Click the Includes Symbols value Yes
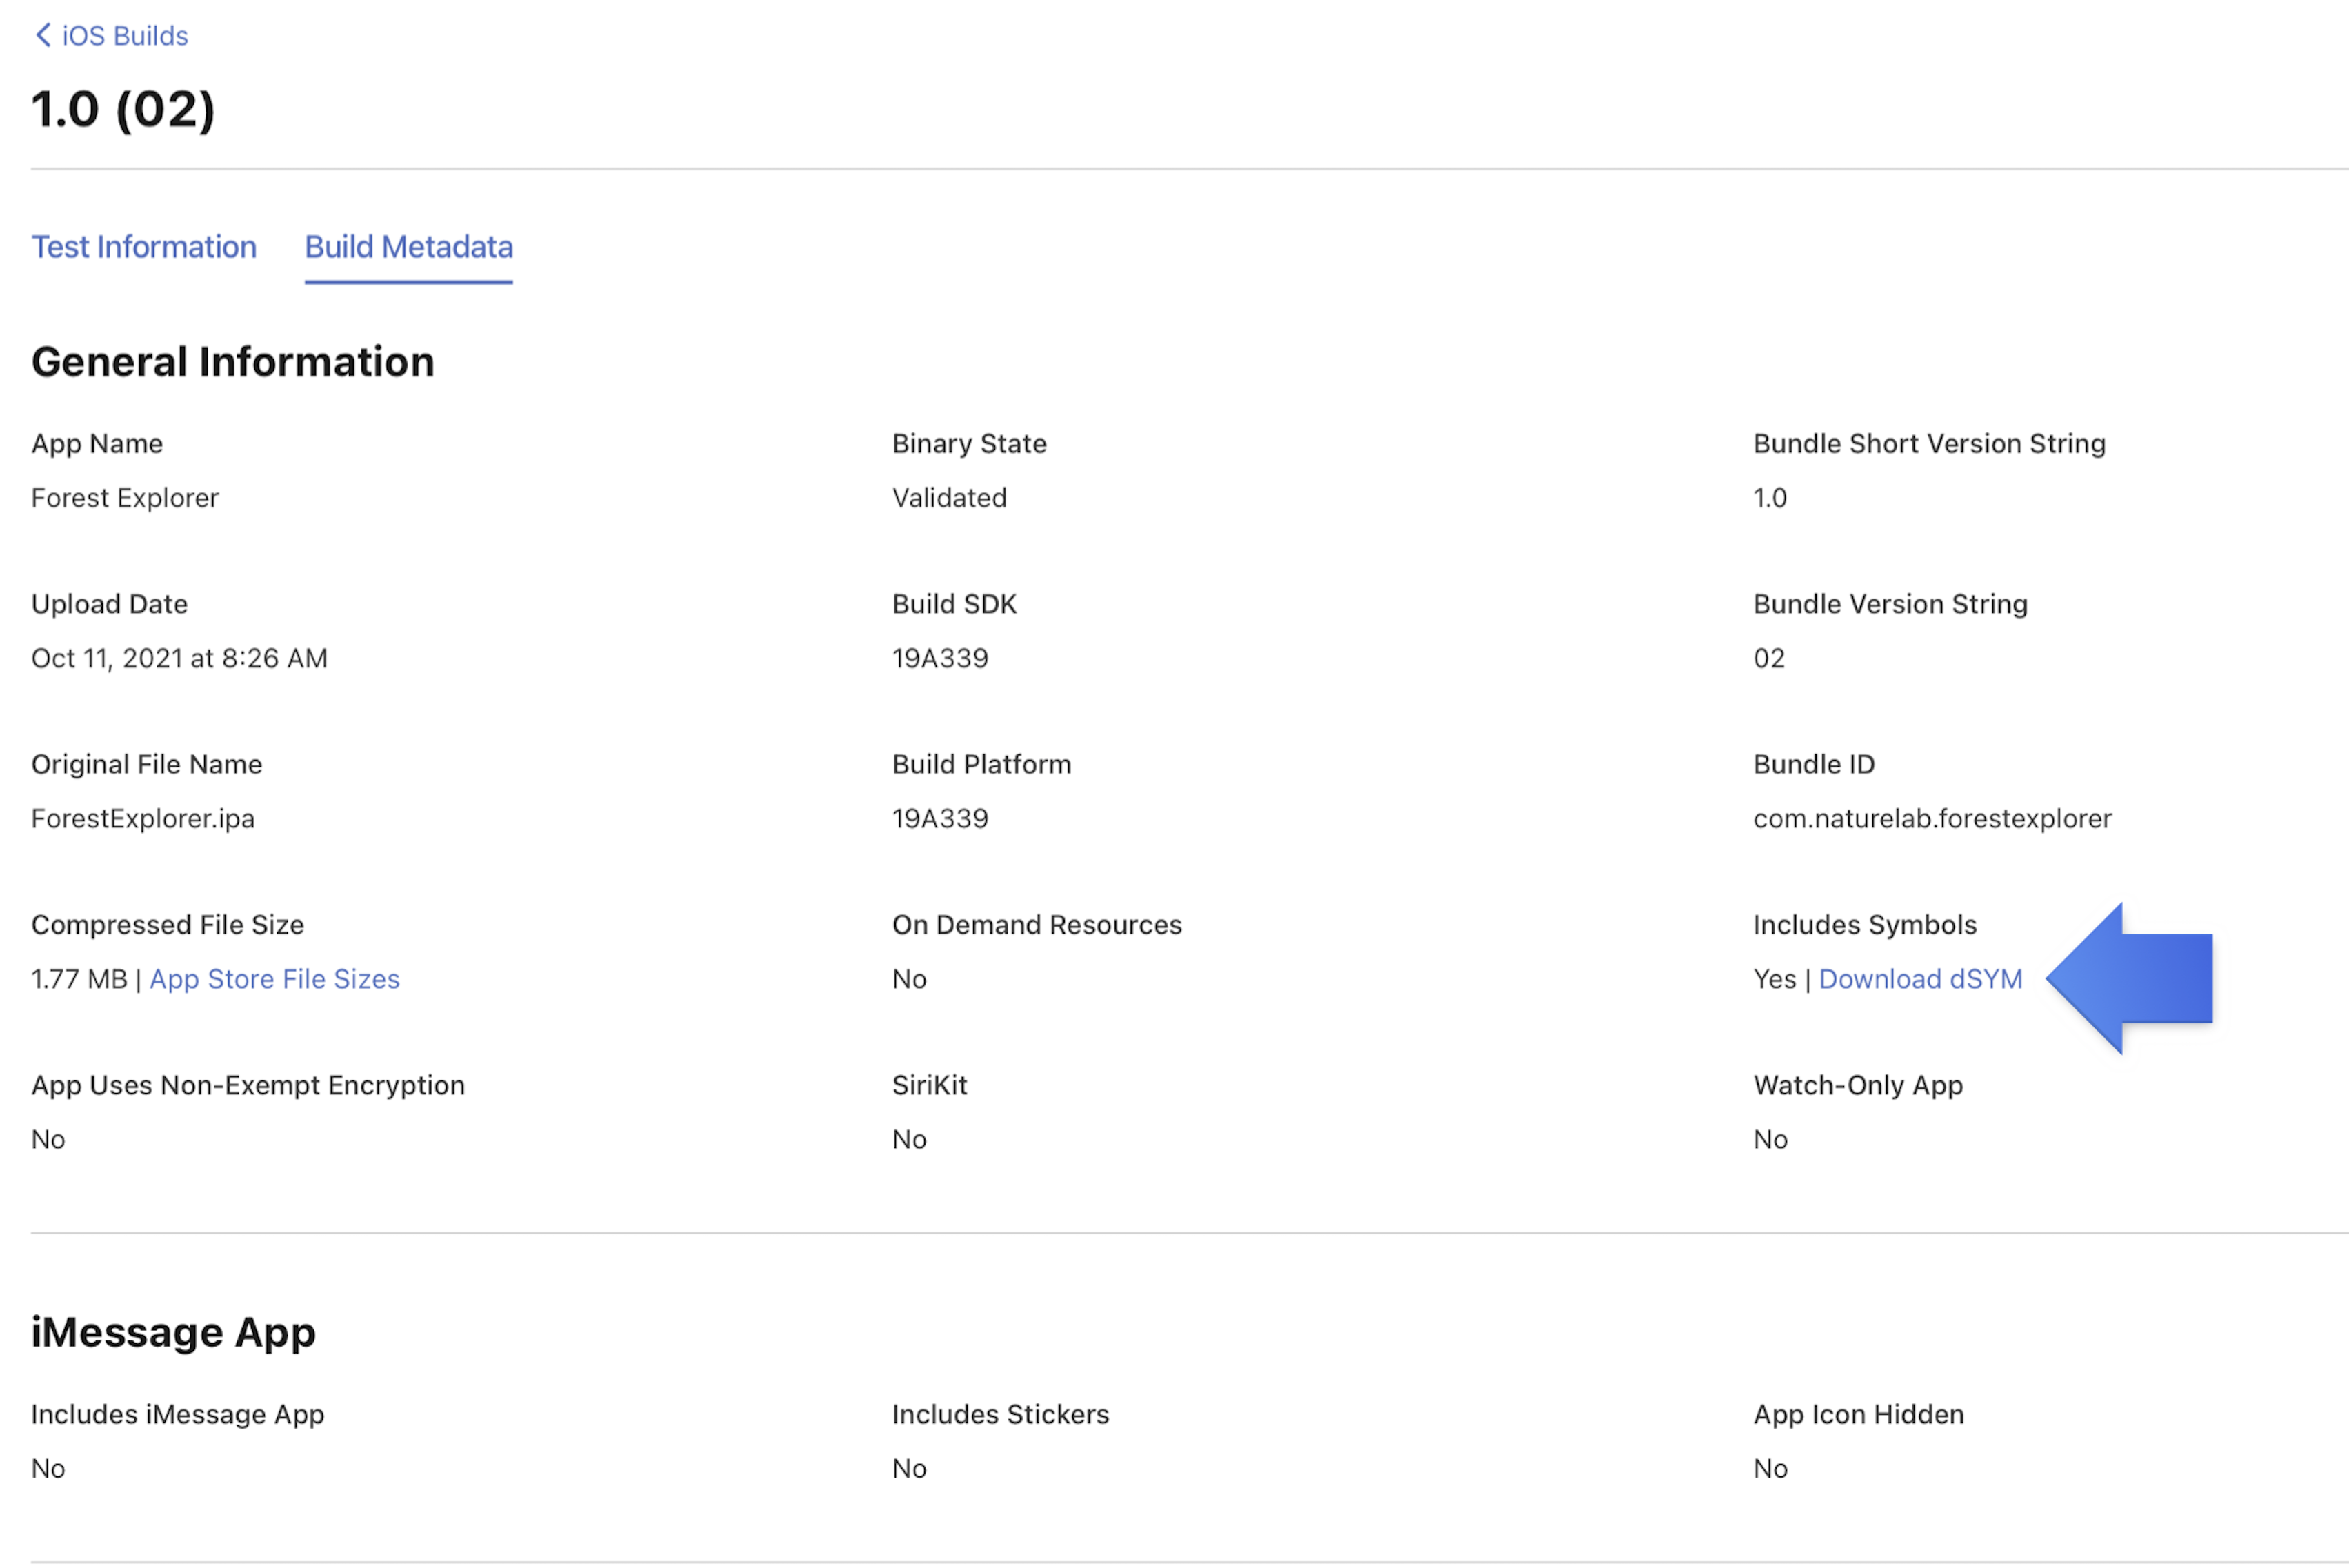The image size is (2349, 1568). click(1774, 979)
